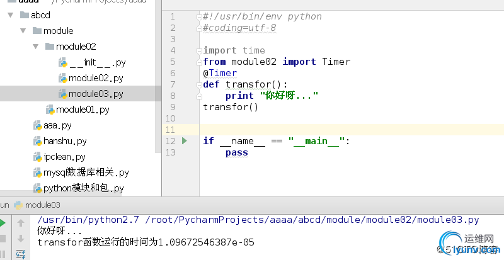Click line number 13 in gutter
This screenshot has height=260, width=504.
pos(170,152)
